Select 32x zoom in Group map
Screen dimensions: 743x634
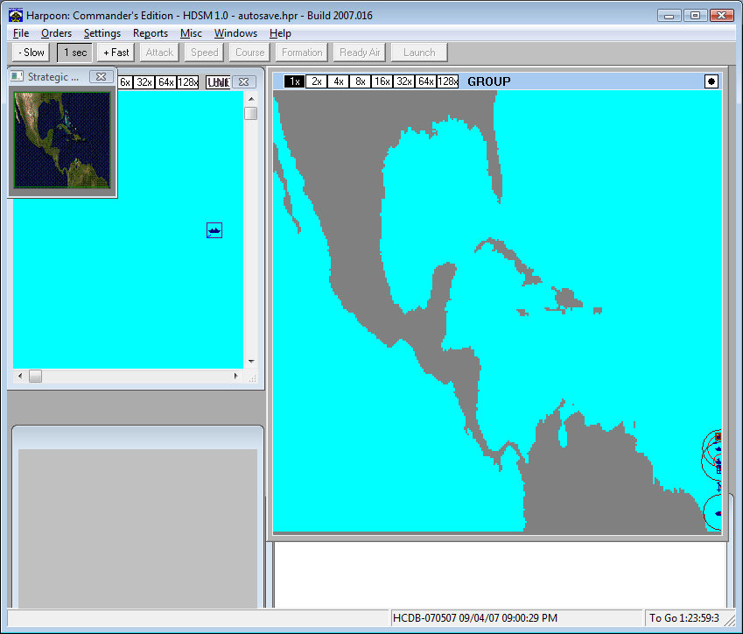tap(403, 81)
